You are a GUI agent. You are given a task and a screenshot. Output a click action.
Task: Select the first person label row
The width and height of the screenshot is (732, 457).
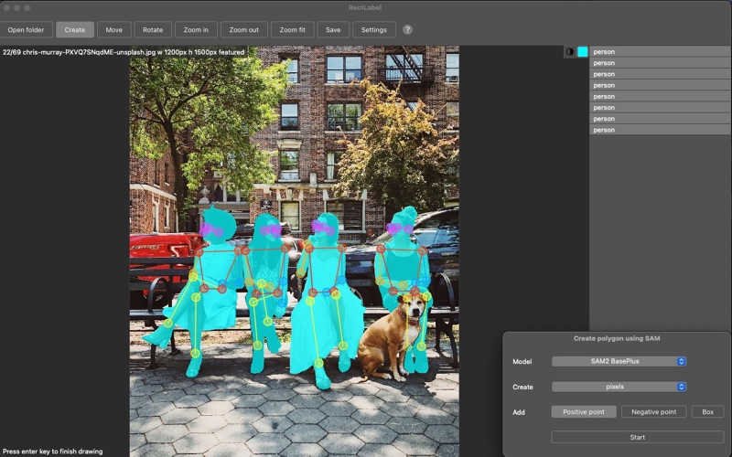click(660, 52)
